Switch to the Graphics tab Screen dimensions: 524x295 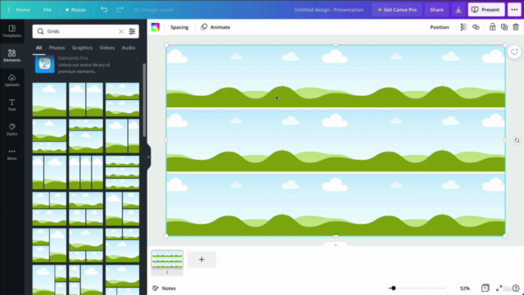(x=82, y=48)
